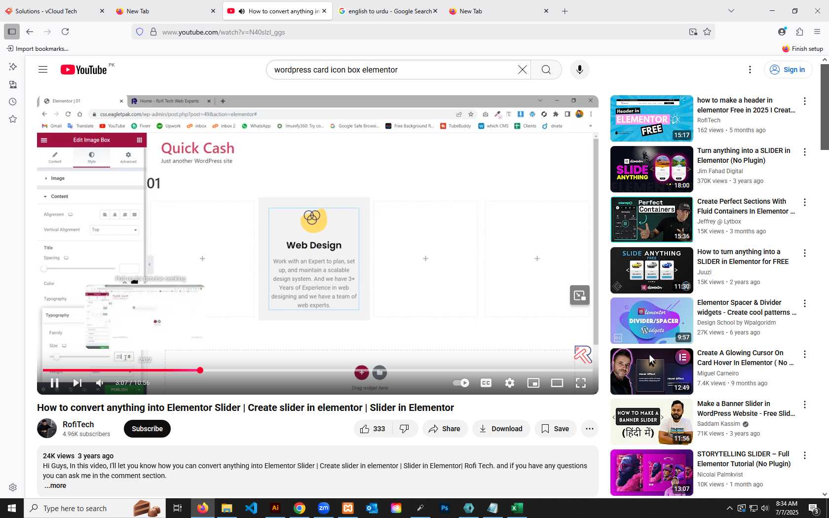Click Import bookmarks in toolbar
The image size is (829, 518).
click(x=38, y=48)
